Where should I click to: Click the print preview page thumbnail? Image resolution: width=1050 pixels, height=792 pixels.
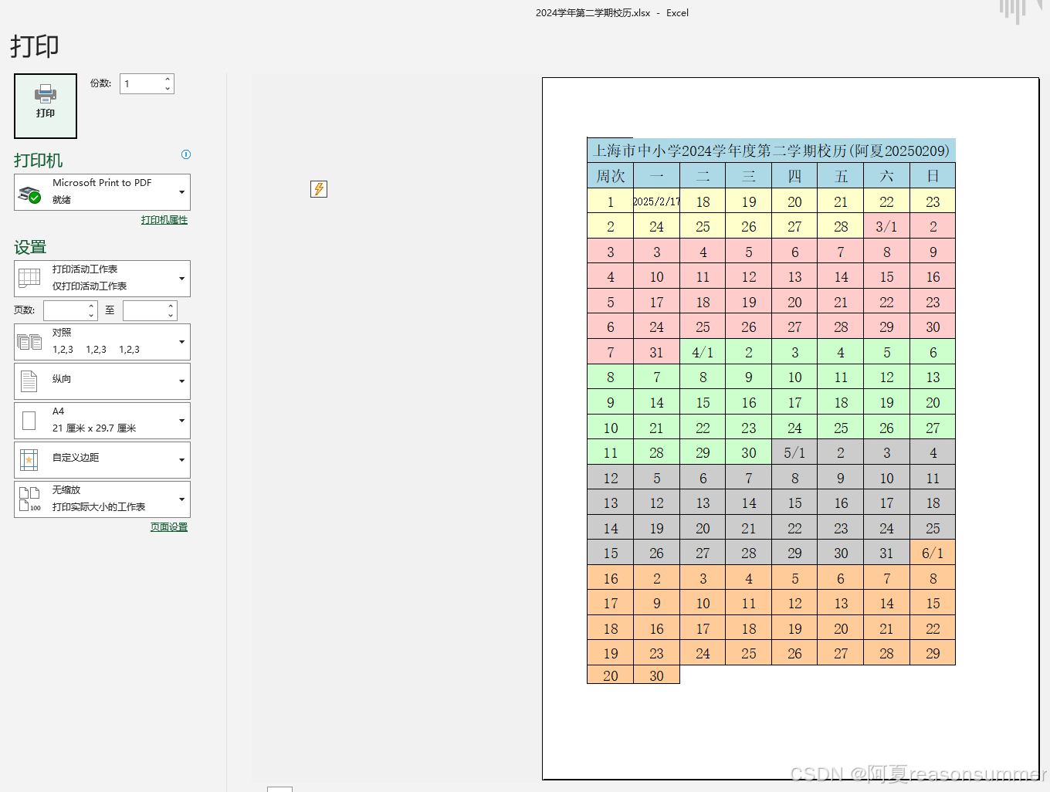[791, 428]
